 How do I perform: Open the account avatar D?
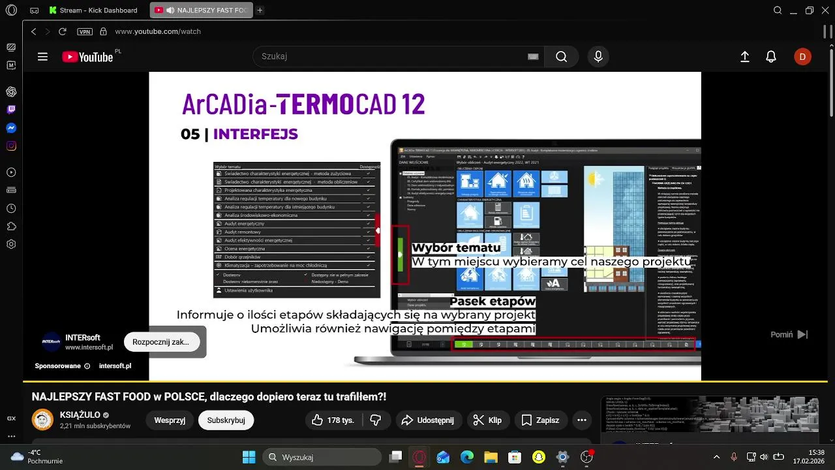coord(802,57)
